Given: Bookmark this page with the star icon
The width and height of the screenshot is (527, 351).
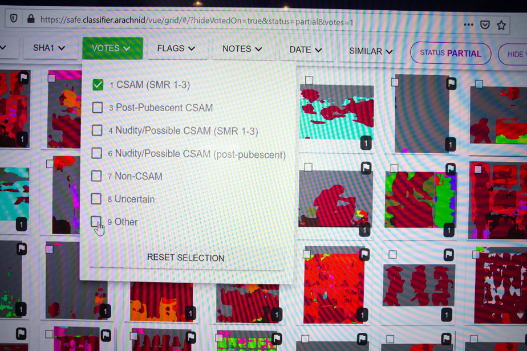Looking at the screenshot, I should point(501,25).
